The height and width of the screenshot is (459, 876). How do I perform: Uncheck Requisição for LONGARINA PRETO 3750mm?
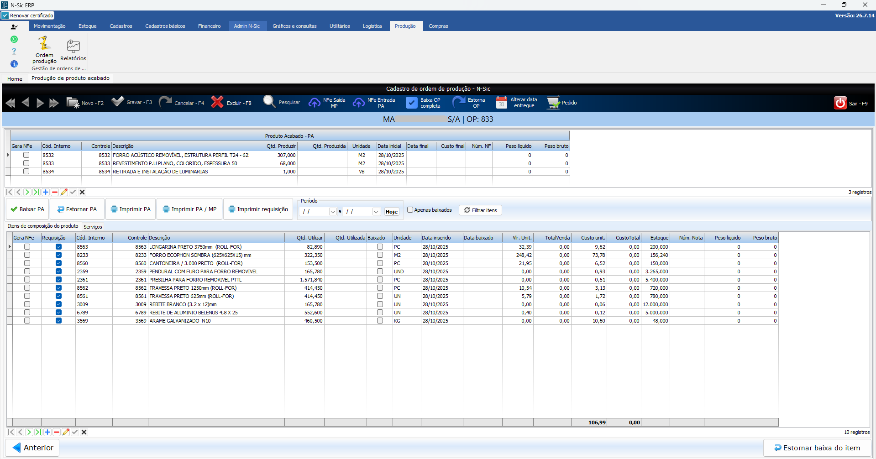[58, 247]
